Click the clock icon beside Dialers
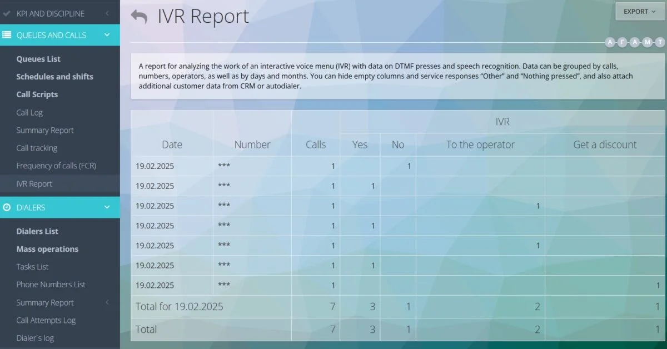 point(7,207)
